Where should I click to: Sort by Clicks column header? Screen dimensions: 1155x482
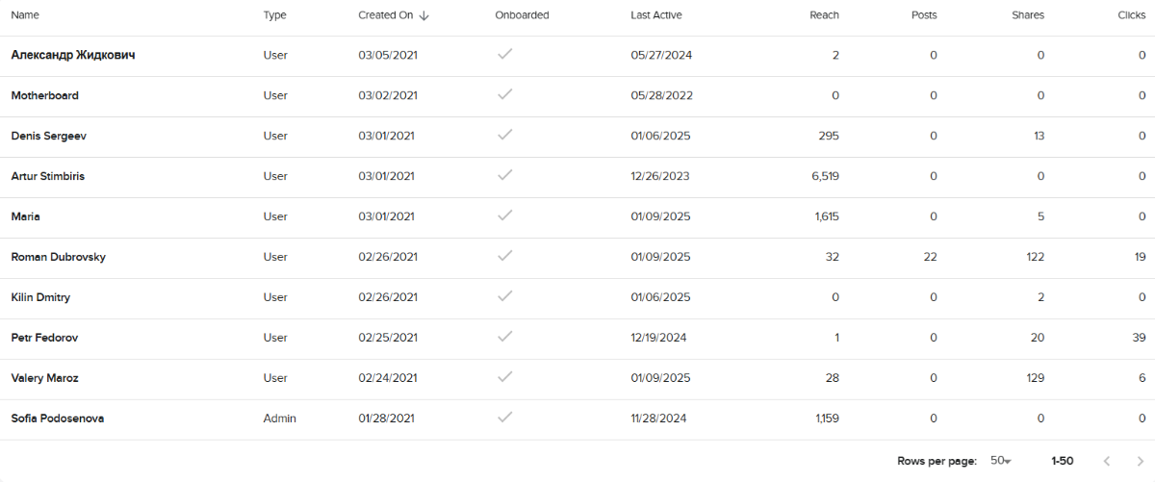click(x=1132, y=15)
